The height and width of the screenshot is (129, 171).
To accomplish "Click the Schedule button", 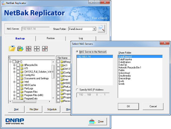I will click(52, 109).
